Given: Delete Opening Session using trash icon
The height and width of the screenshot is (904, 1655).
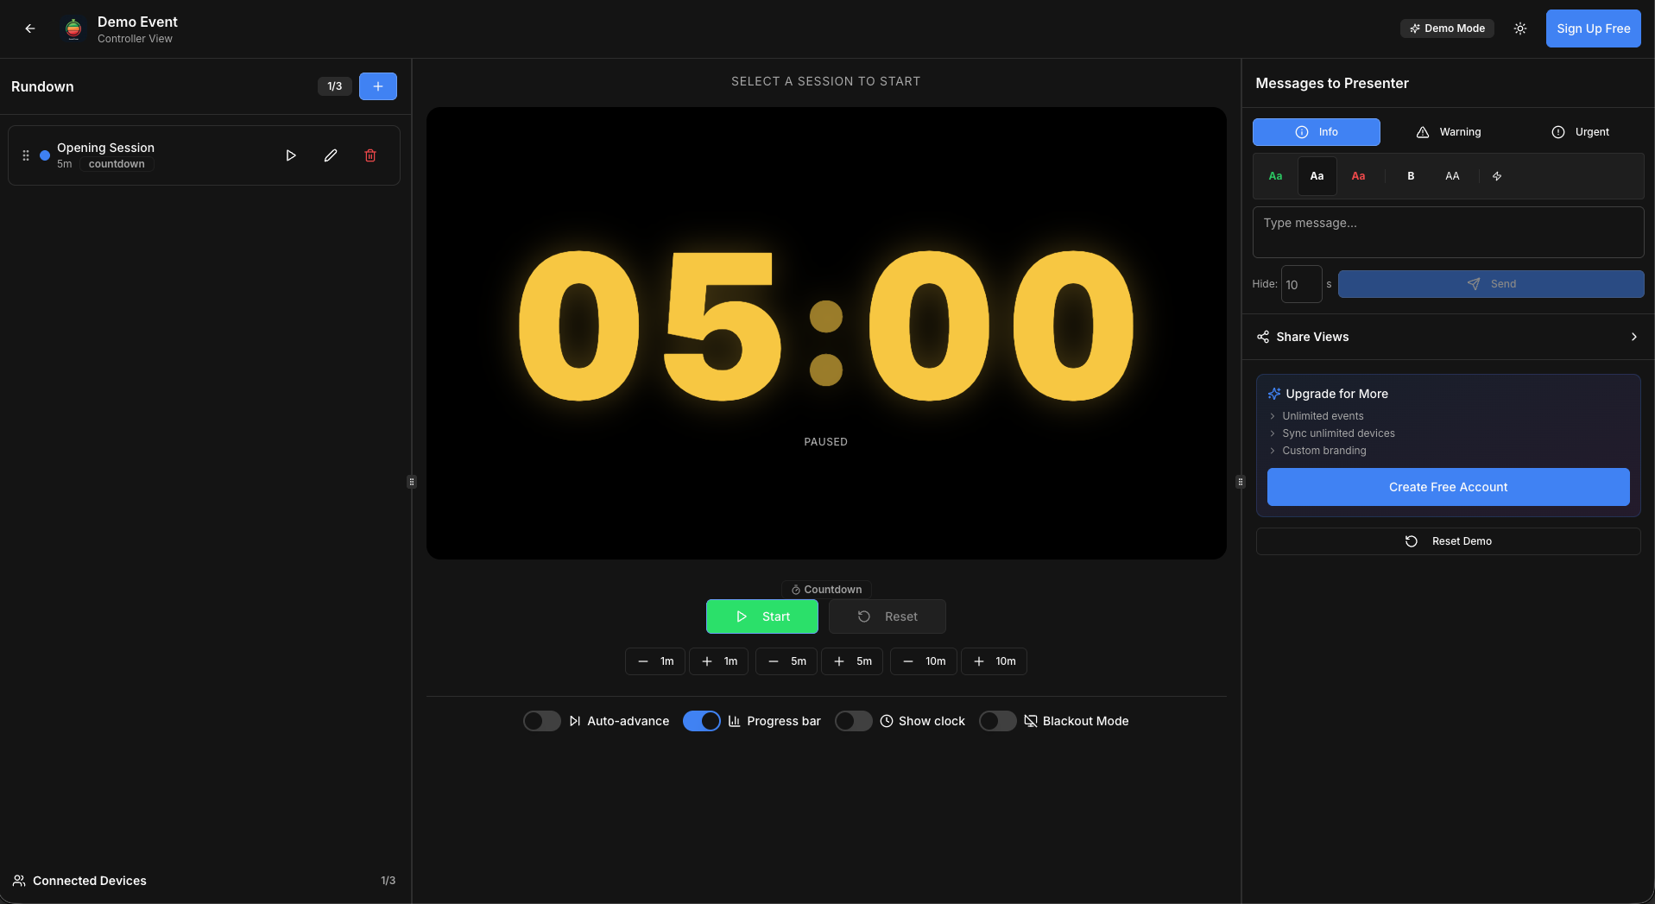Looking at the screenshot, I should pyautogui.click(x=370, y=155).
